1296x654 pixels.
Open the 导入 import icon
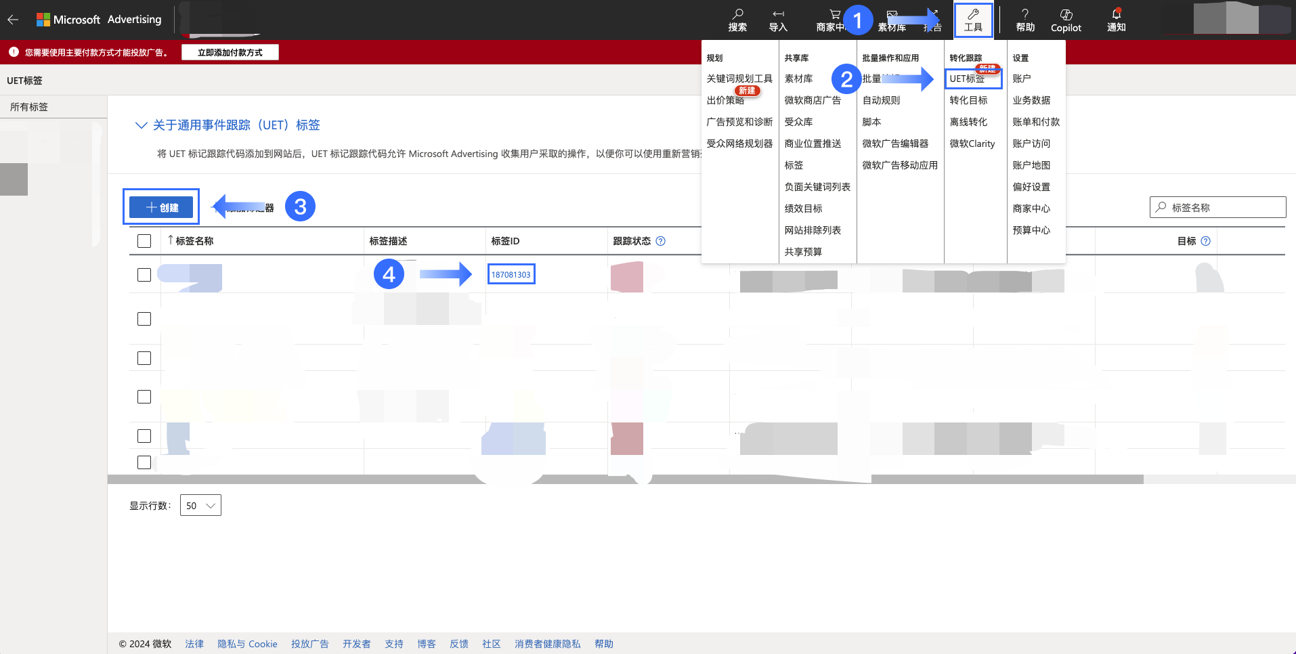pyautogui.click(x=778, y=20)
